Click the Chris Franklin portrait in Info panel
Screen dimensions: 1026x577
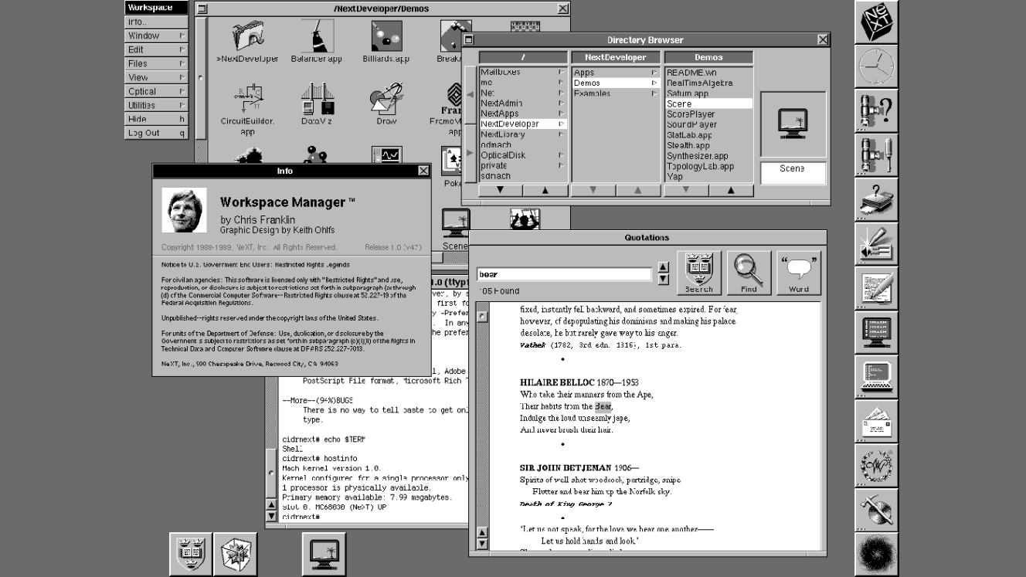pyautogui.click(x=184, y=210)
